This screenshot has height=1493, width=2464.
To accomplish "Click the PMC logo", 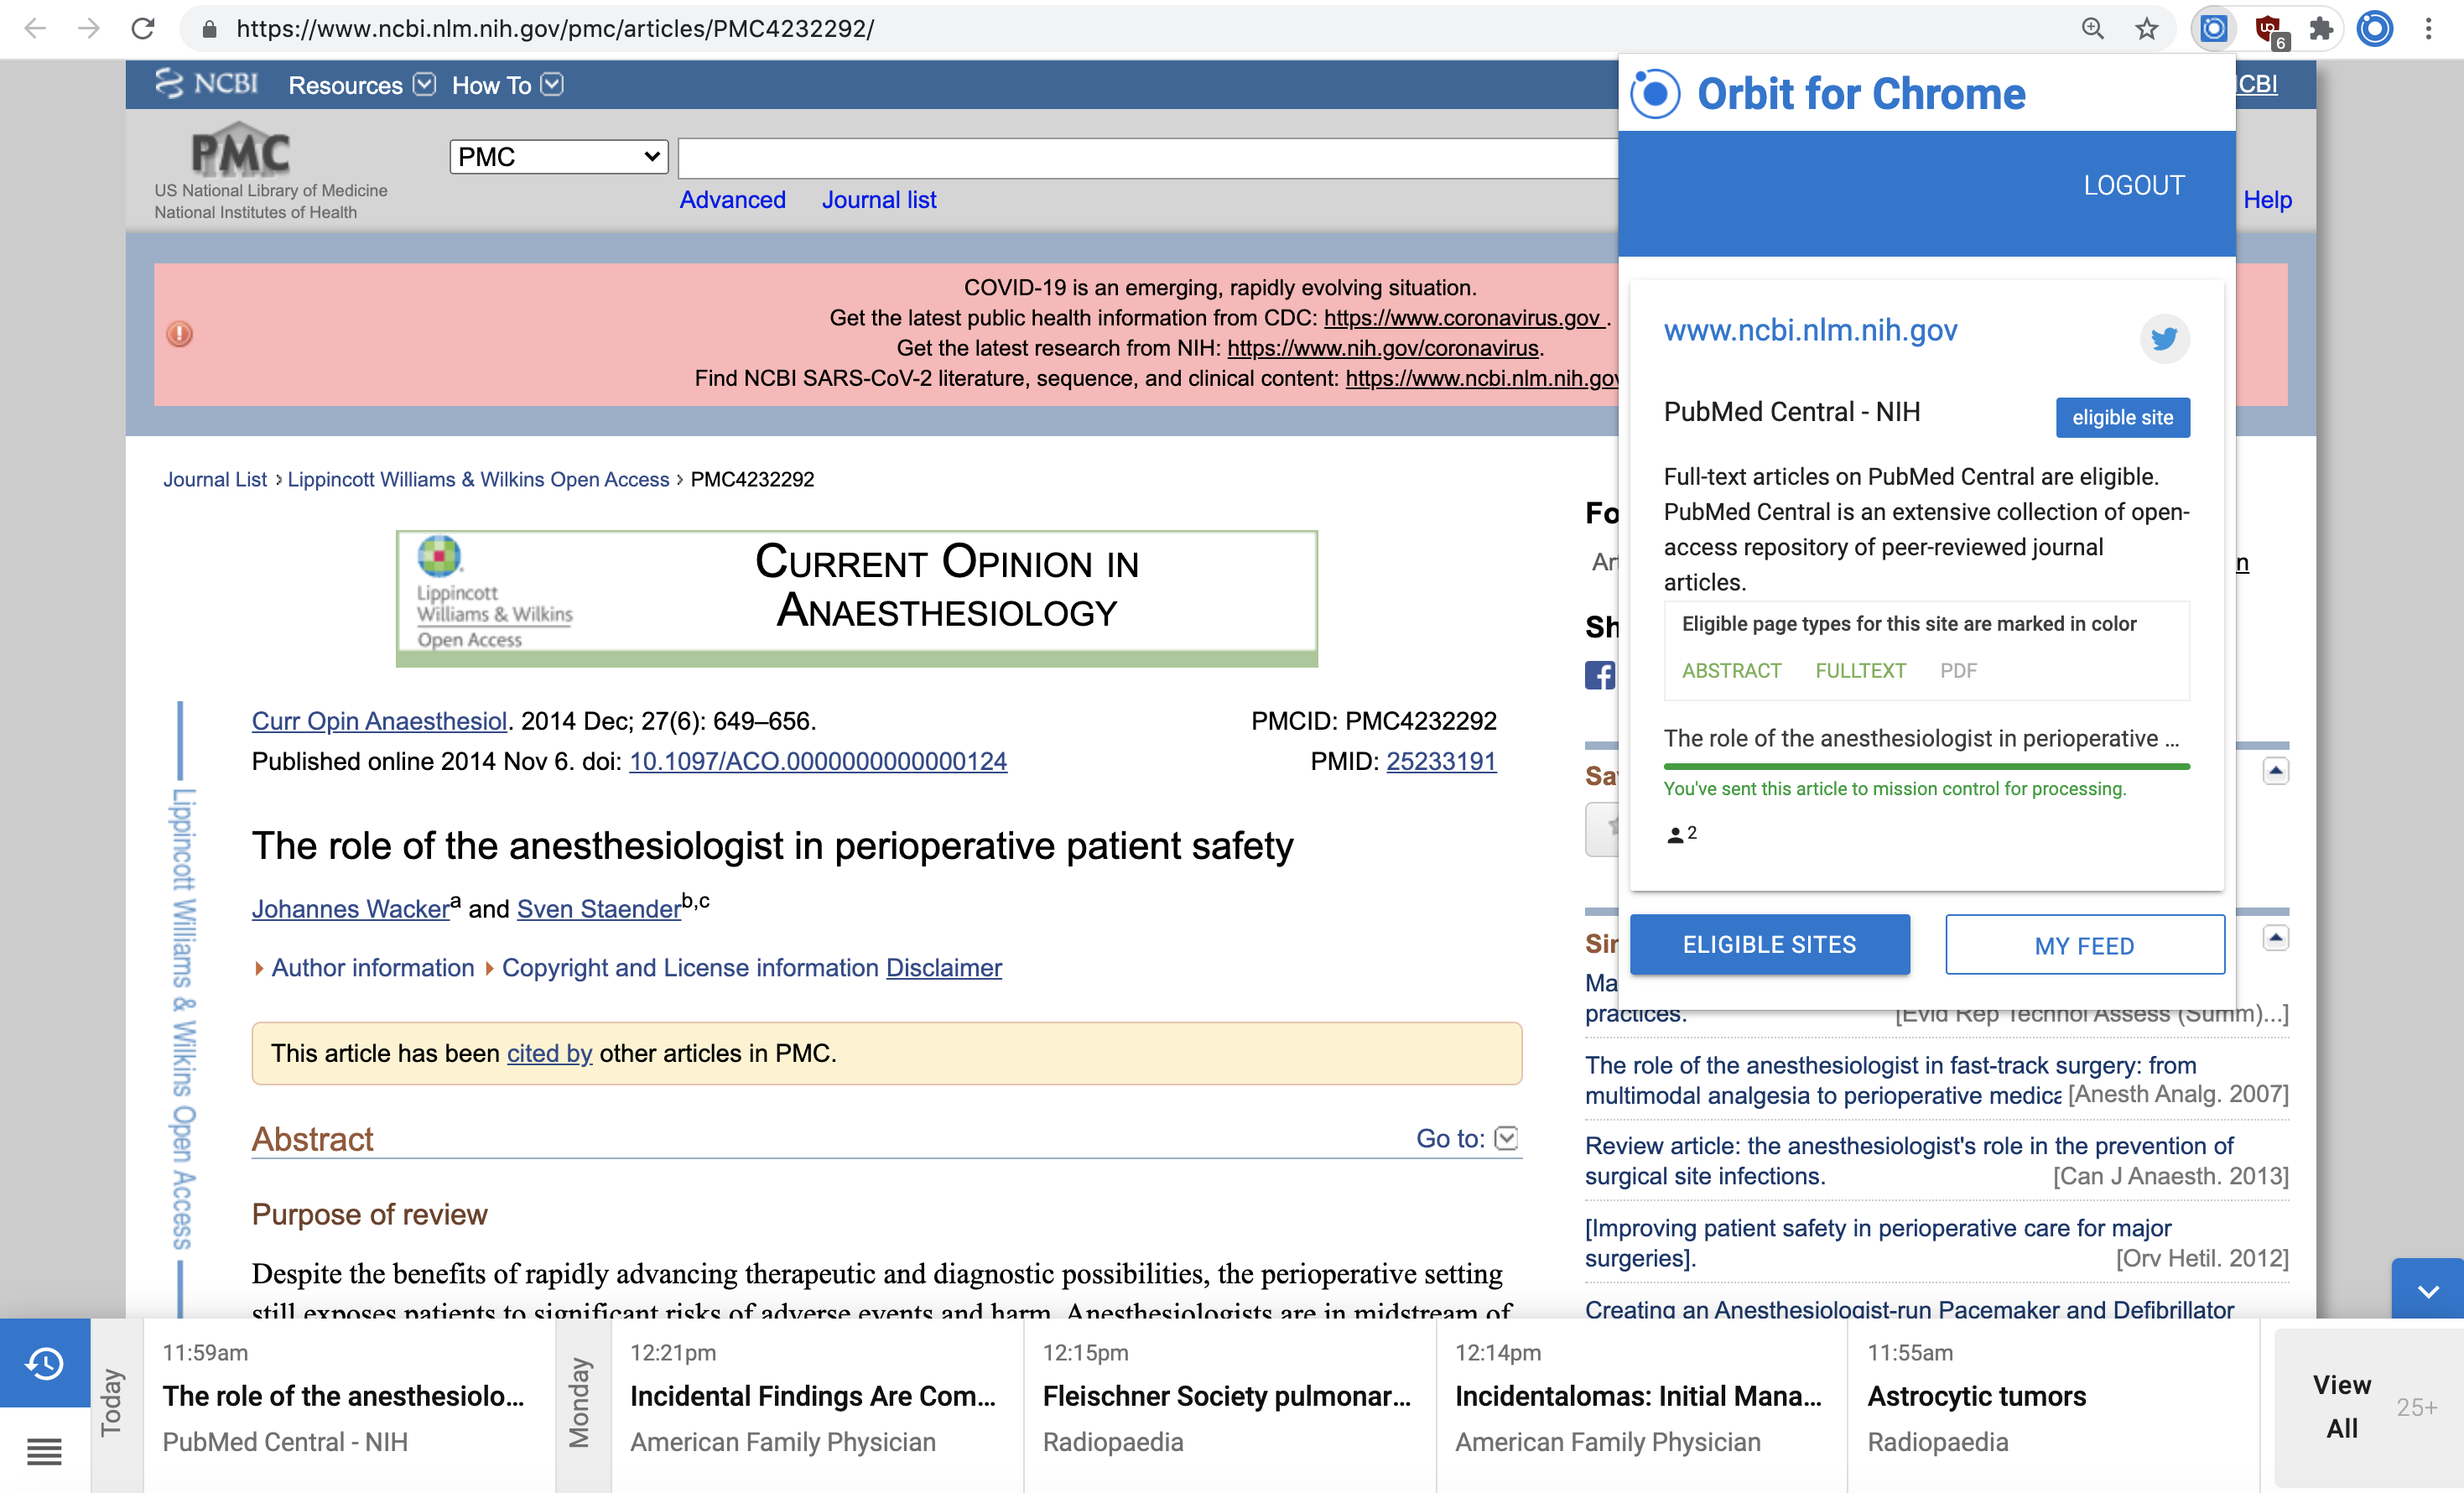I will click(x=241, y=150).
